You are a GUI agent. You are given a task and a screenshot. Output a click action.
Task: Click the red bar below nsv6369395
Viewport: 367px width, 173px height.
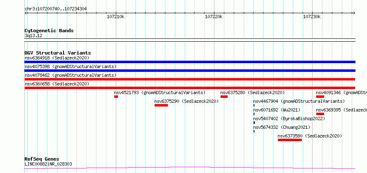coord(320,114)
